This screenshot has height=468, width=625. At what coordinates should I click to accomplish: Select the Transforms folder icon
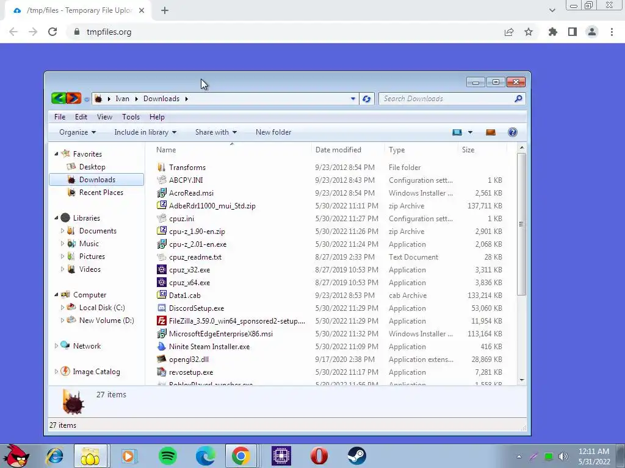(x=161, y=167)
